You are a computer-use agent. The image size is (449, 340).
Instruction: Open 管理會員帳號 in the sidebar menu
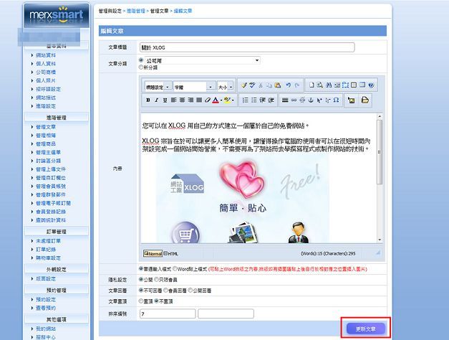click(51, 186)
